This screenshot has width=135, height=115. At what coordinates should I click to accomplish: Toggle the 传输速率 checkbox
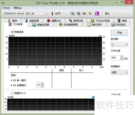tap(12, 32)
